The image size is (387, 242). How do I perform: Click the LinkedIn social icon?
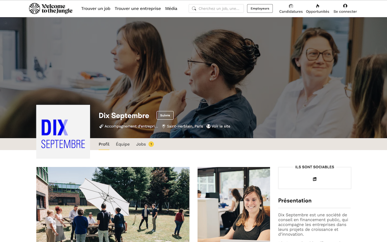315,179
